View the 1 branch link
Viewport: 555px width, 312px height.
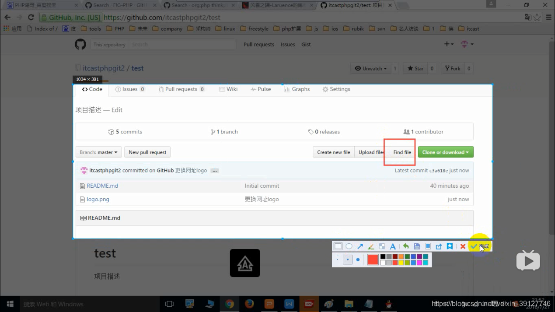coord(224,132)
